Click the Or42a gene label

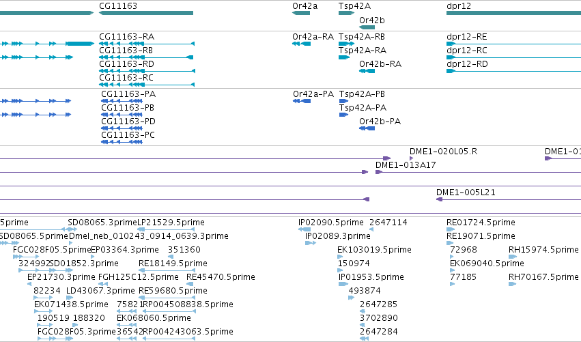[x=304, y=6]
